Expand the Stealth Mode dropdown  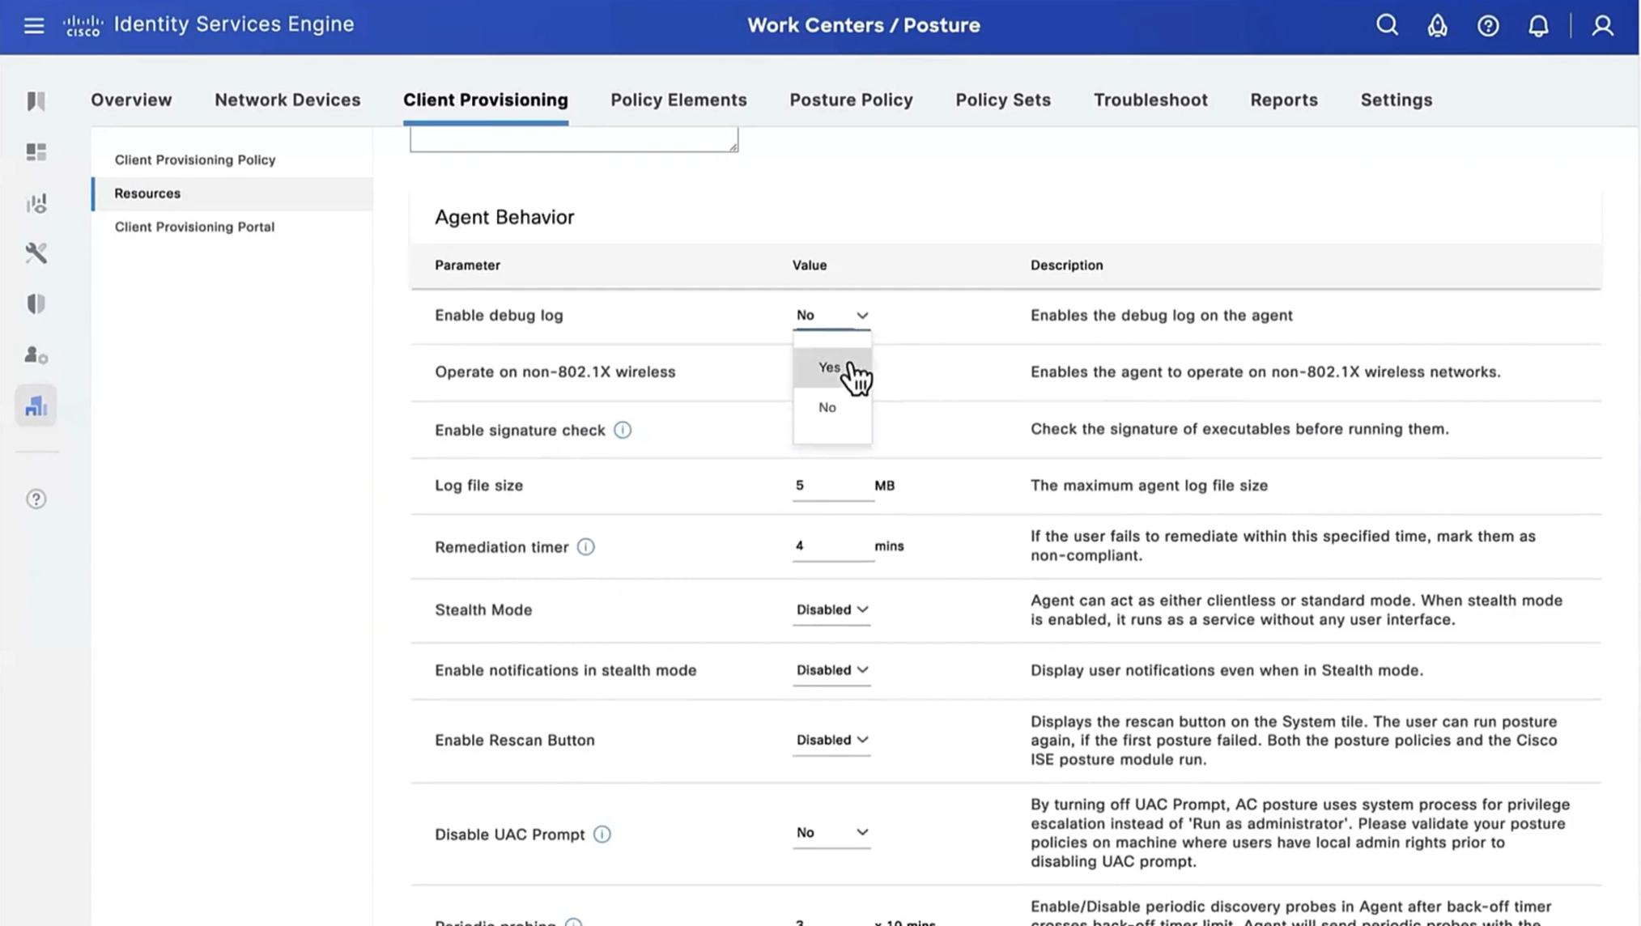coord(831,610)
